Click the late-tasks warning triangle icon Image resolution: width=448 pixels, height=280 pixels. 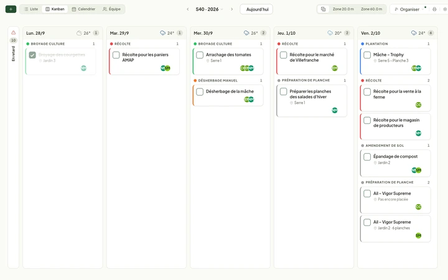pyautogui.click(x=14, y=32)
